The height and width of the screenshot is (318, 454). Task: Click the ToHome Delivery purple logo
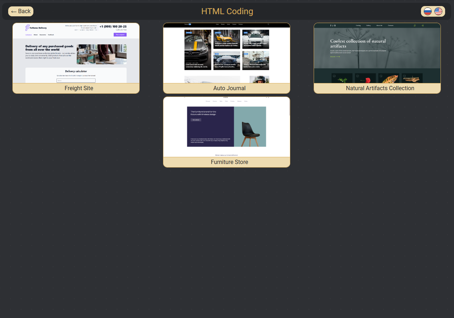27,27
